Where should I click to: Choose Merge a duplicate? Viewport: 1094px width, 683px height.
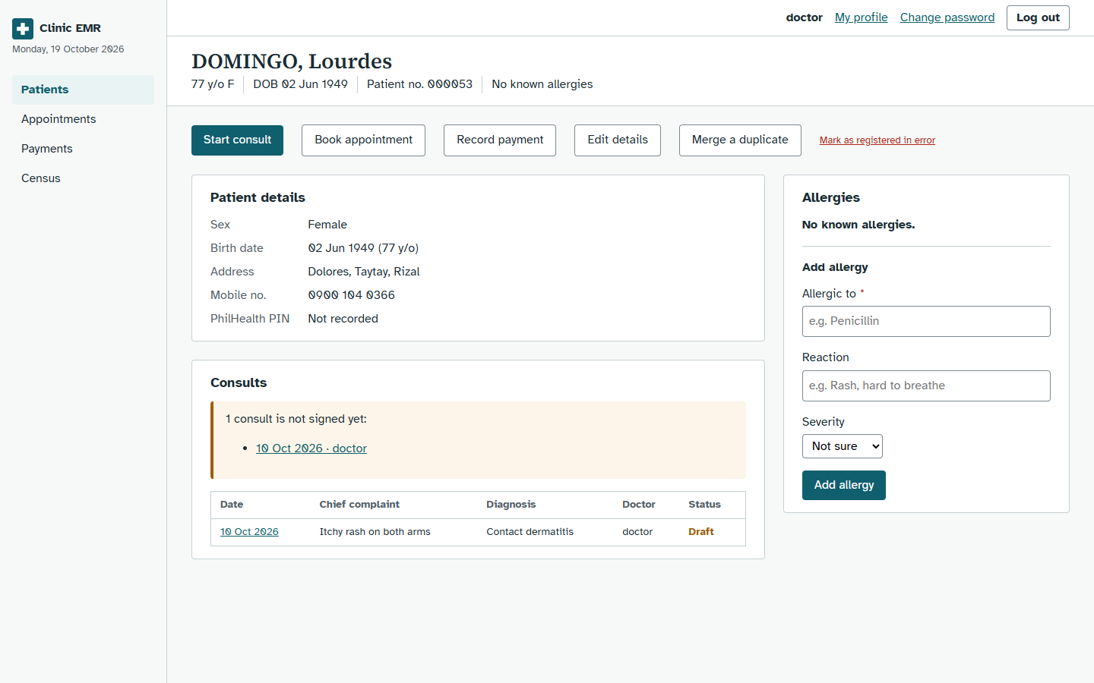pos(740,140)
